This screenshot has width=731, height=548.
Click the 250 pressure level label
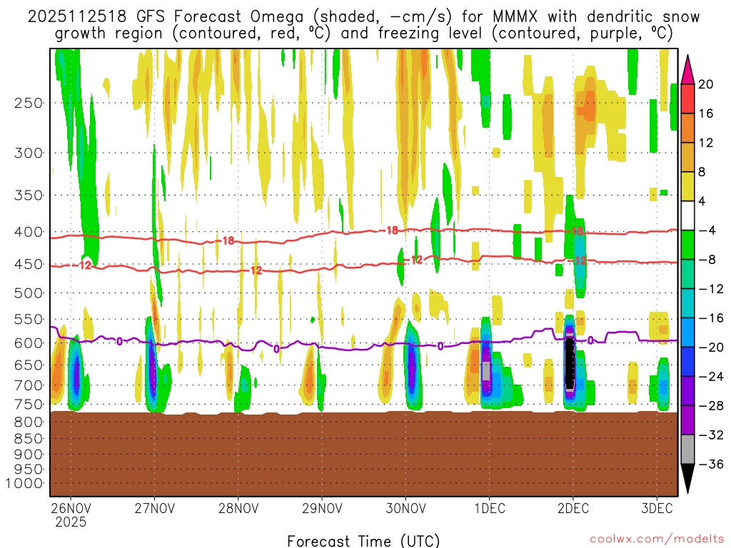tap(29, 103)
